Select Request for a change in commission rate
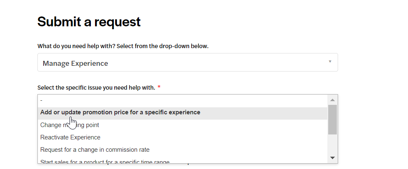408x169 pixels. 183,150
